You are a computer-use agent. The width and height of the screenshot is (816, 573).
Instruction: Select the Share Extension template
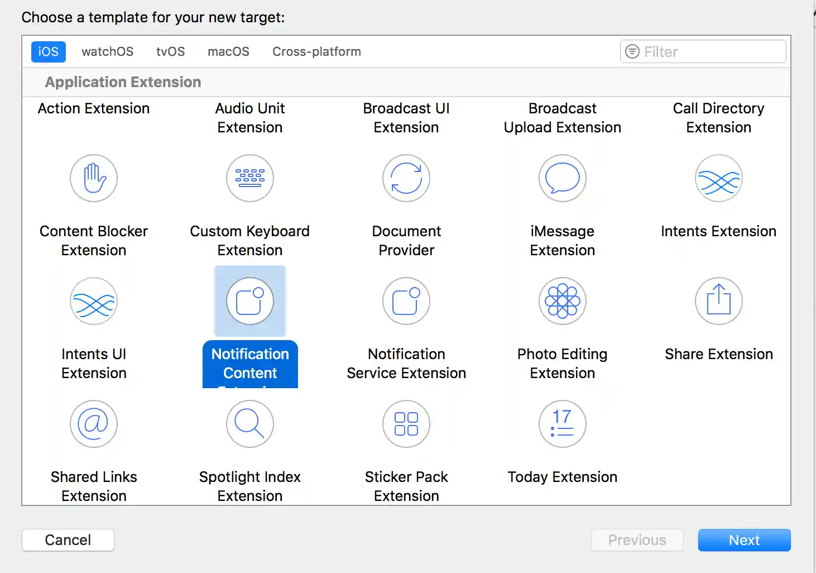[x=718, y=302]
